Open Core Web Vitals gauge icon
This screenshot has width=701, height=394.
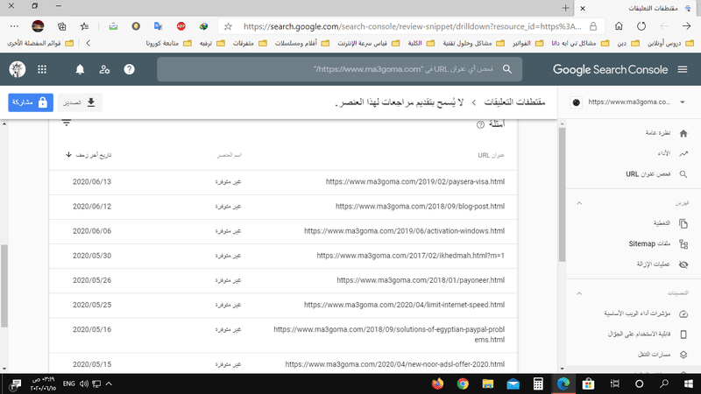point(683,314)
